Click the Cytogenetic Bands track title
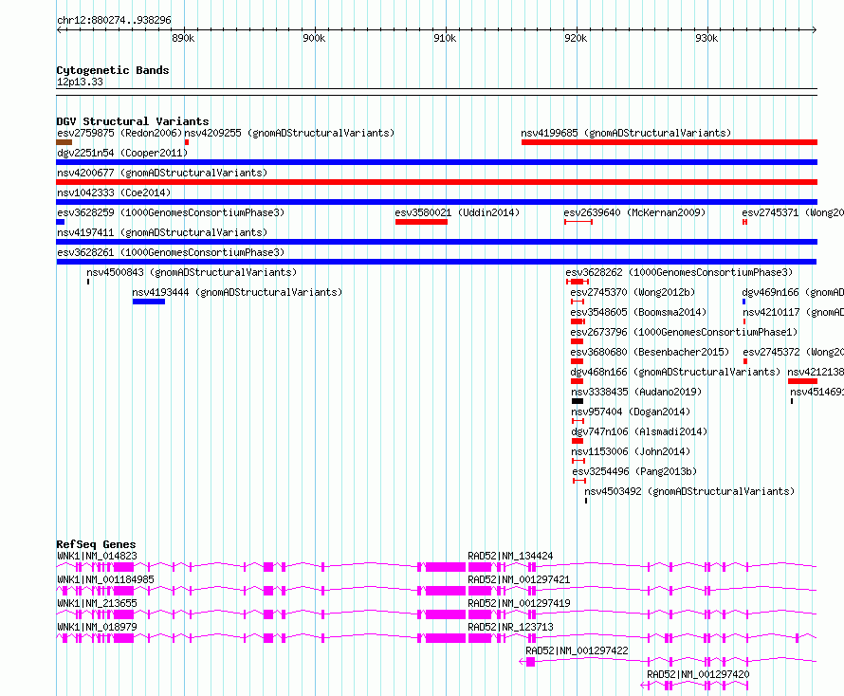The image size is (844, 696). pyautogui.click(x=113, y=70)
